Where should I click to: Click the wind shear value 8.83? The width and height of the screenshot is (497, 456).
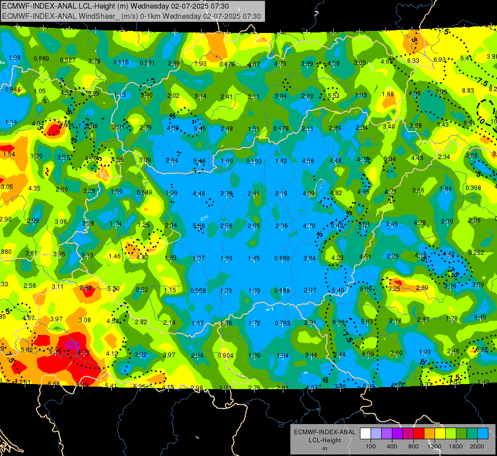468,91
